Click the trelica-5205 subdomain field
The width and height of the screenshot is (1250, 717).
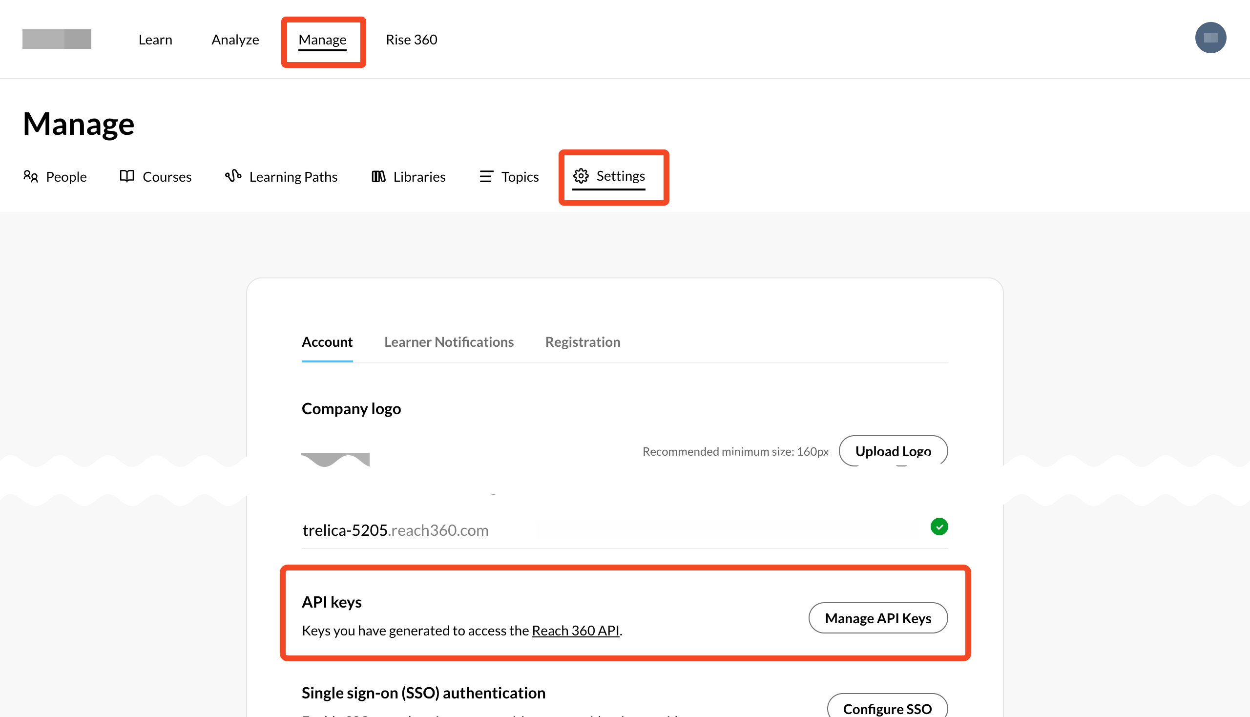[625, 530]
